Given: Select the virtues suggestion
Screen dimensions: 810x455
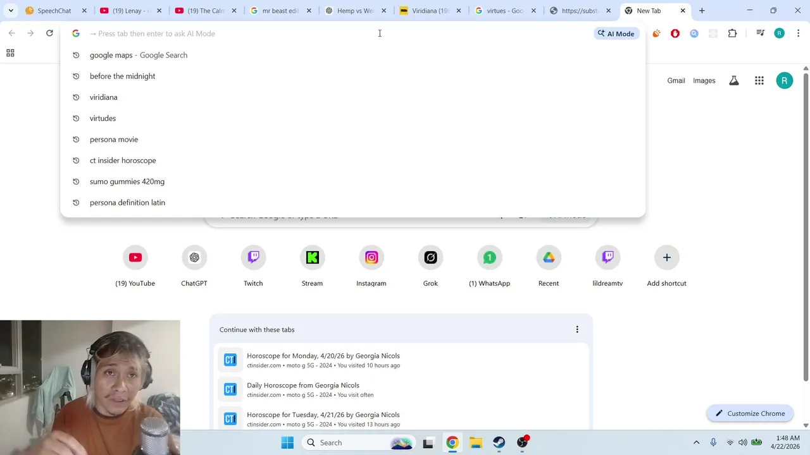Looking at the screenshot, I should [352, 118].
